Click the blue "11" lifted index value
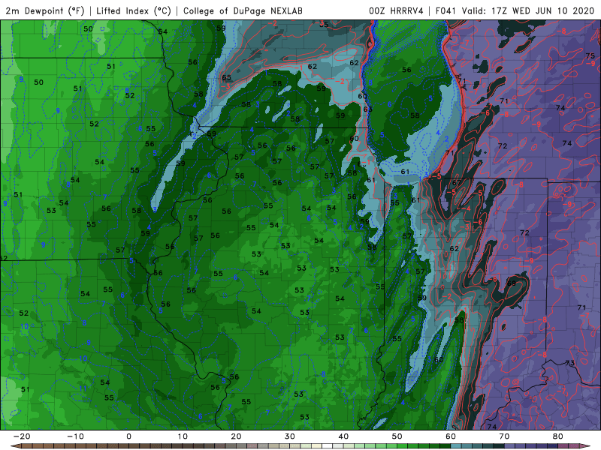The width and height of the screenshot is (601, 450). (x=83, y=388)
